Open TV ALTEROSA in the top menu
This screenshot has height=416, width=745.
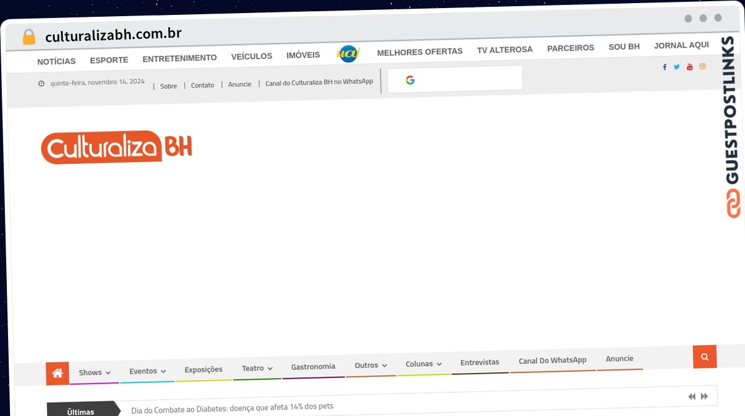[x=505, y=50]
